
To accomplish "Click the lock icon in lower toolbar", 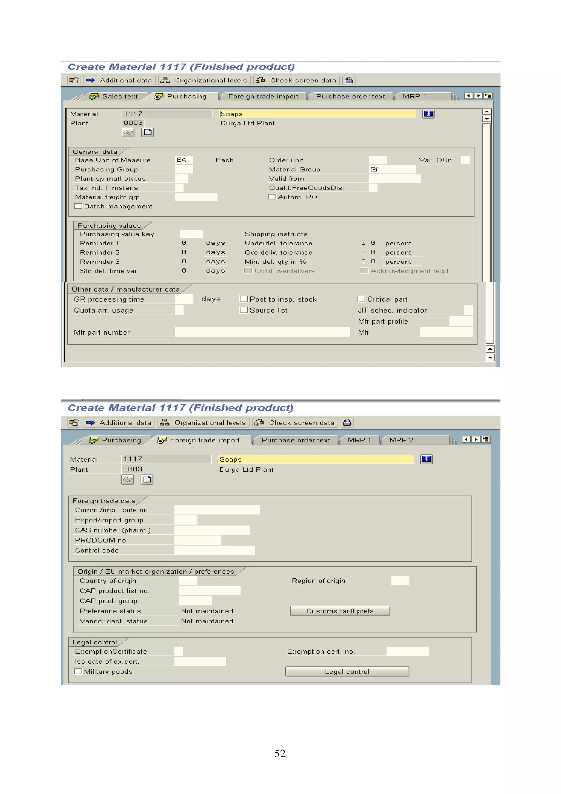I will [x=347, y=422].
